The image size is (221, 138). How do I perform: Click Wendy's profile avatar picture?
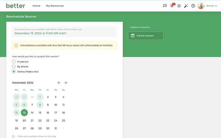[201, 6]
